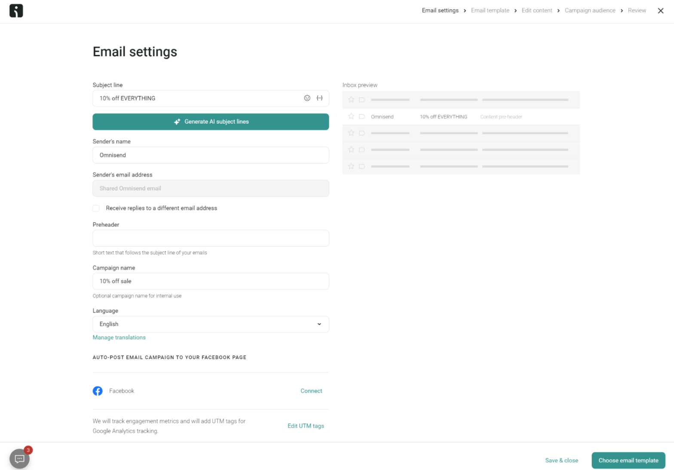Click the Omnisend logo icon
The image size is (674, 470).
pyautogui.click(x=16, y=11)
